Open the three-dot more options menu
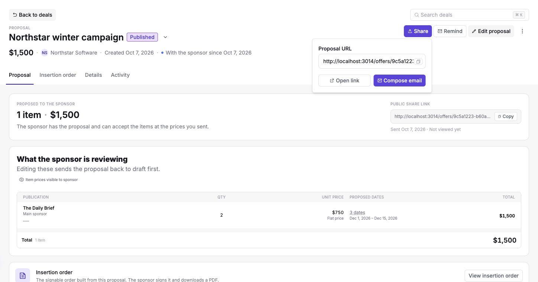The width and height of the screenshot is (538, 282). tap(522, 31)
